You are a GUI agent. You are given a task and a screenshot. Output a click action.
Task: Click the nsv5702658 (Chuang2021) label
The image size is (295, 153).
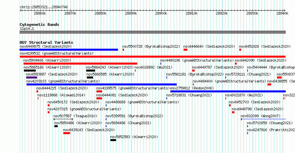point(270,123)
